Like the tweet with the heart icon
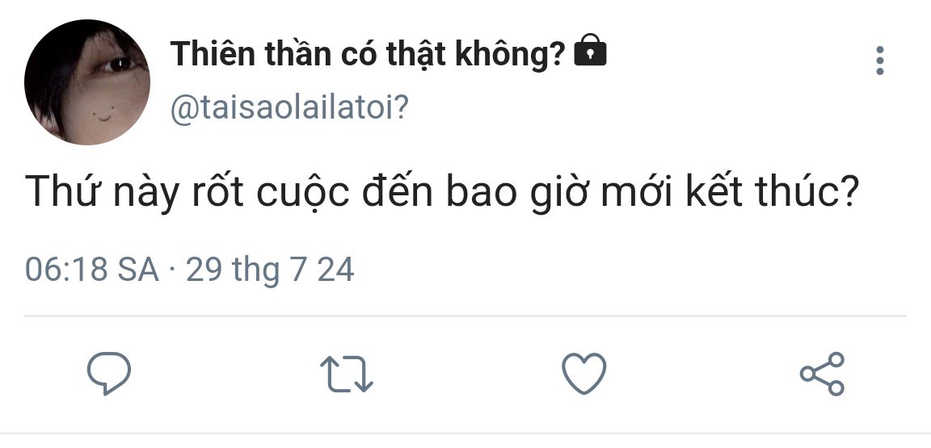Image resolution: width=931 pixels, height=448 pixels. click(x=584, y=373)
